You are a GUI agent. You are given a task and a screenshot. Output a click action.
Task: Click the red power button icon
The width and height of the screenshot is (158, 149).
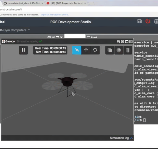[x=148, y=21]
